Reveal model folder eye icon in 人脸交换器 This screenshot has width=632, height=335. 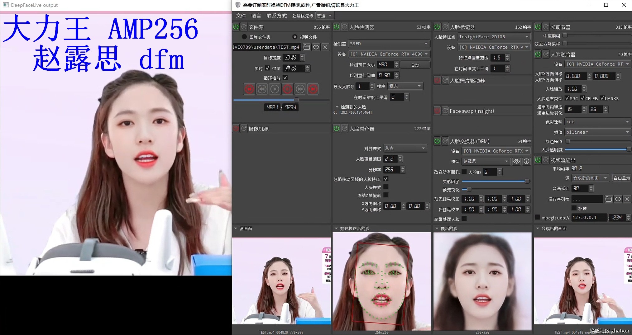[x=517, y=161]
